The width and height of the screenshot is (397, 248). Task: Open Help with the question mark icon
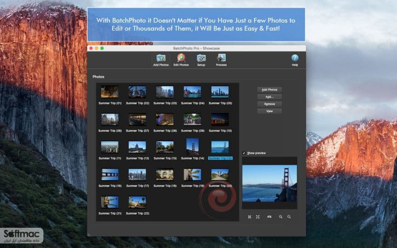pos(295,60)
